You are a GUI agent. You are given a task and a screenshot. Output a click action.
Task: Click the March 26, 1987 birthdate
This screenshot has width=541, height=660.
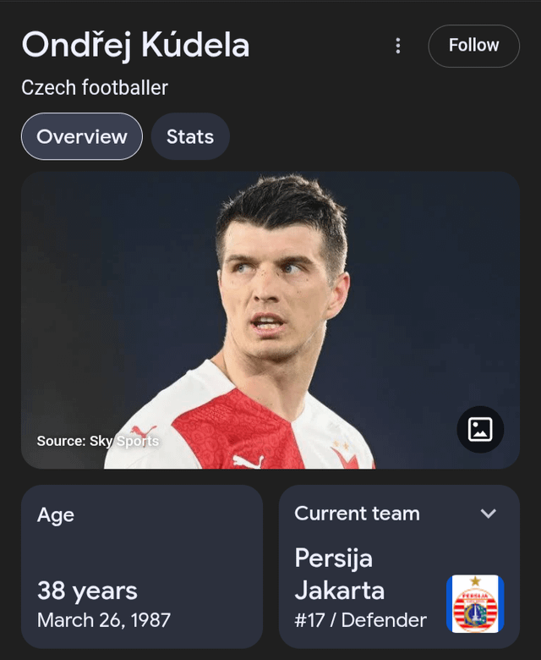click(104, 619)
